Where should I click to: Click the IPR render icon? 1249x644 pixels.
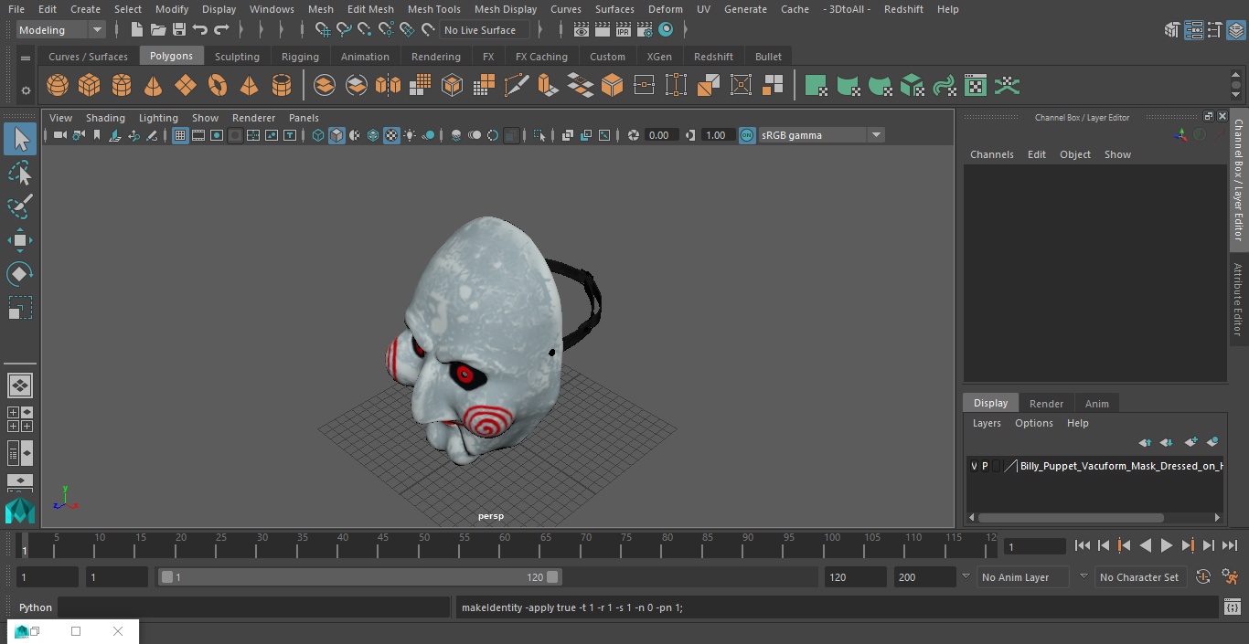click(624, 30)
